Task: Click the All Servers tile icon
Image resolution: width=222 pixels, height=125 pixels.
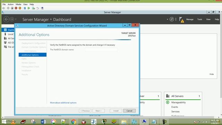Action: pyautogui.click(x=168, y=96)
